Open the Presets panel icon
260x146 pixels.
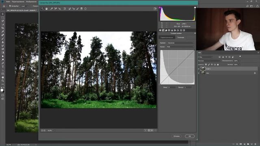[184, 30]
